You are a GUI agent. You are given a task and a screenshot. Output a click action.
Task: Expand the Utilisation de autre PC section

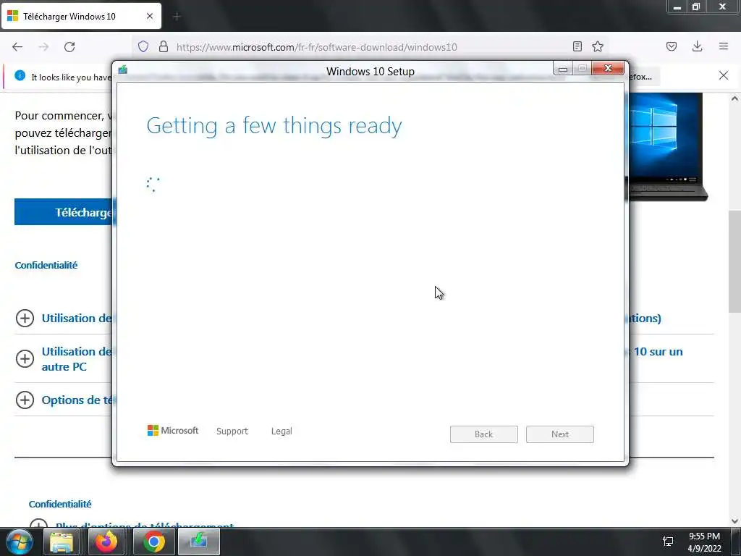pyautogui.click(x=25, y=358)
